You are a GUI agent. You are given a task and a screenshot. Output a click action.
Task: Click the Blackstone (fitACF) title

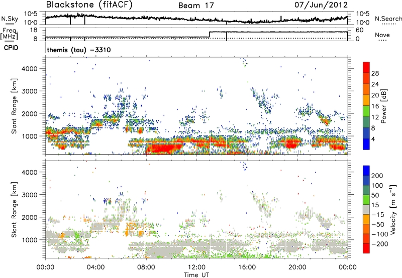click(x=89, y=5)
